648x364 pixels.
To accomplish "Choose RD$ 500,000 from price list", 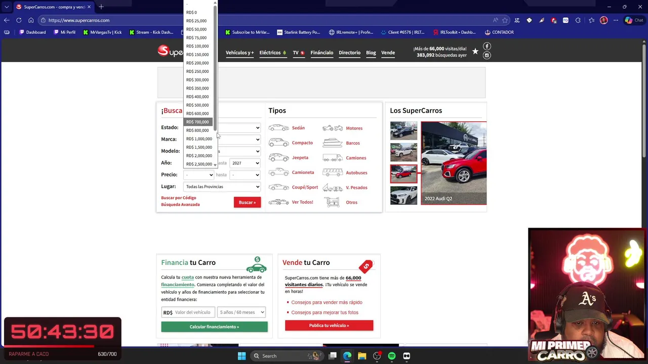I will point(198,105).
